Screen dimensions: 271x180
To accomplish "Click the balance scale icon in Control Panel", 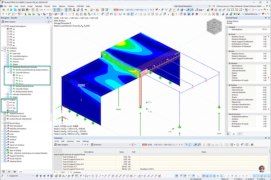I will pos(233,134).
